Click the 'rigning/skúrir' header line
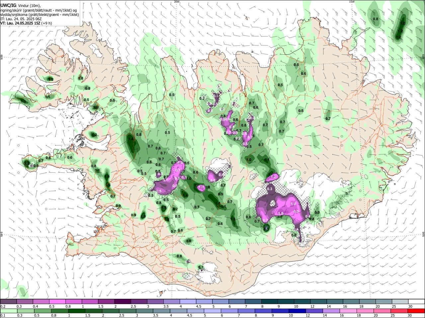Screen dimensions: 425x318 (x=39, y=10)
